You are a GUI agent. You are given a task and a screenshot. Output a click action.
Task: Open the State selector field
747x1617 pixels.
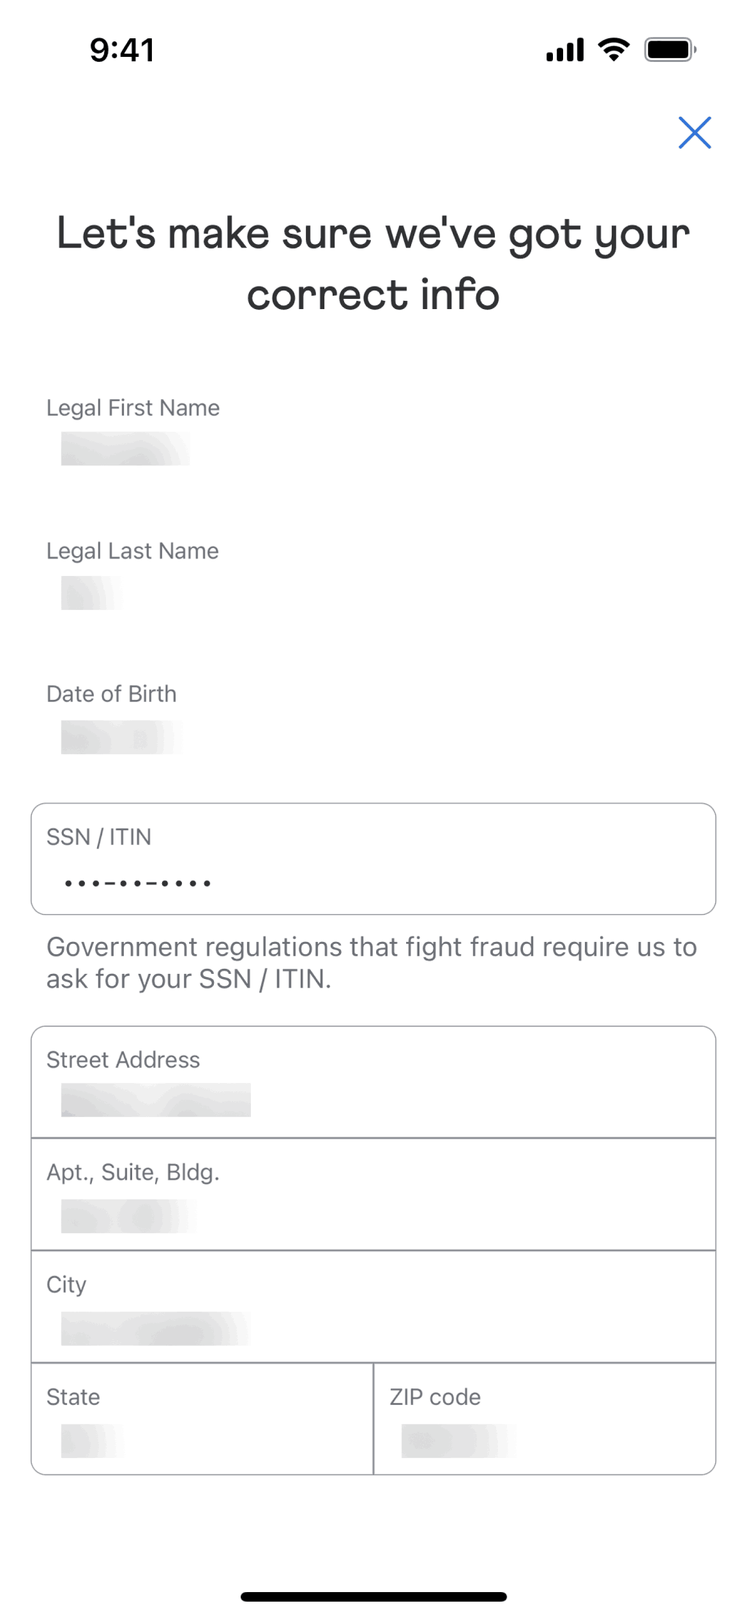click(x=202, y=1418)
